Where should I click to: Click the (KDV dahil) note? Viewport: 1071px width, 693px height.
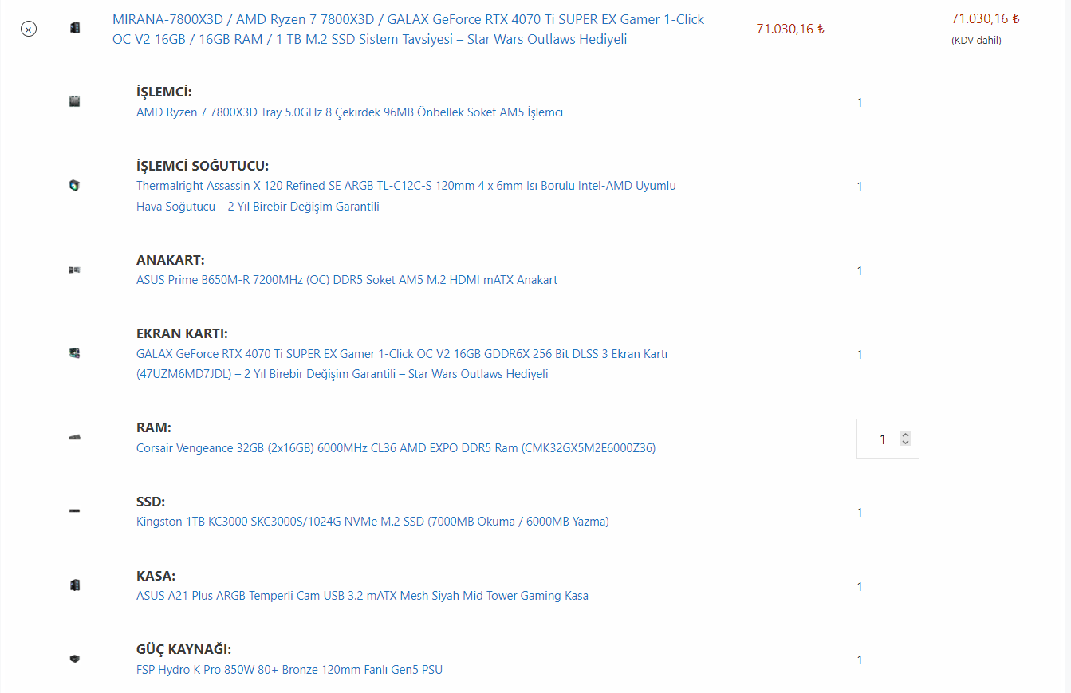(x=976, y=41)
